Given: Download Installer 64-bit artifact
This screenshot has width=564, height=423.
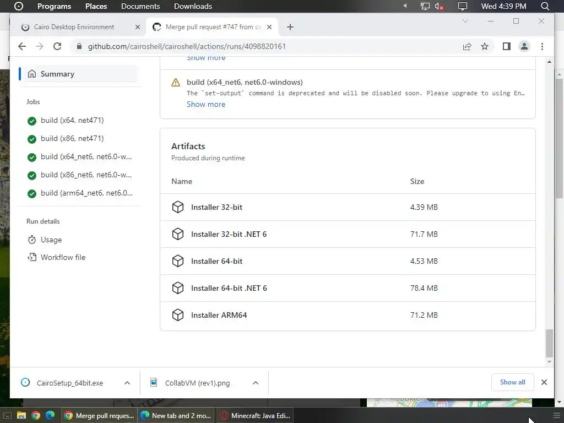Looking at the screenshot, I should (x=216, y=261).
